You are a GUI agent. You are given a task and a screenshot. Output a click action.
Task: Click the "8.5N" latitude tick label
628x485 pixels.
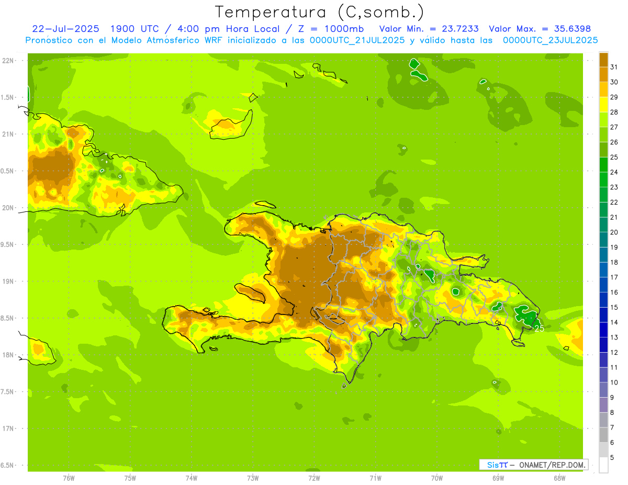pyautogui.click(x=7, y=318)
